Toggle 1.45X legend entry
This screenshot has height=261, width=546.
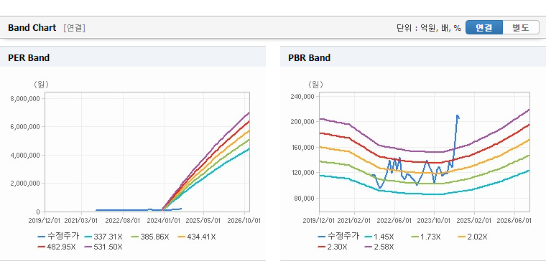[x=379, y=237]
